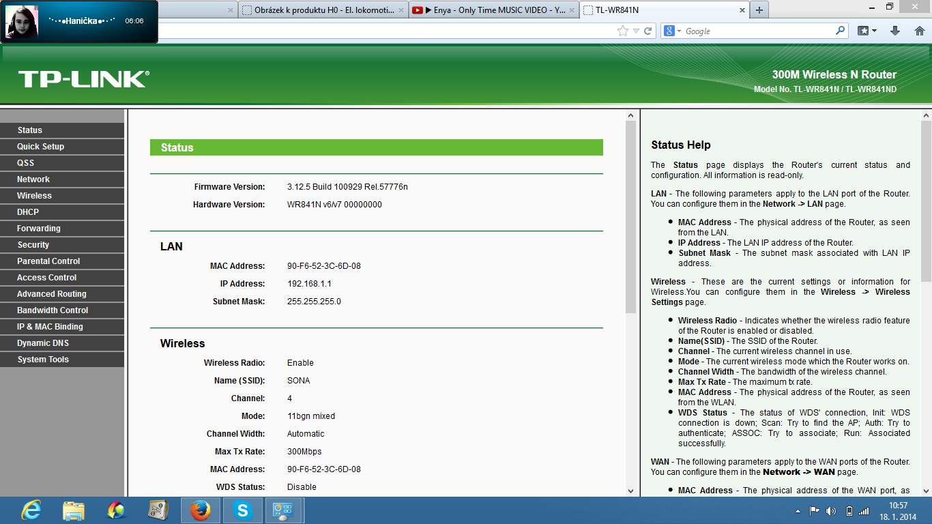Click the Max Tx Rate value 300Mbps
Screen dimensions: 932x524
304,452
